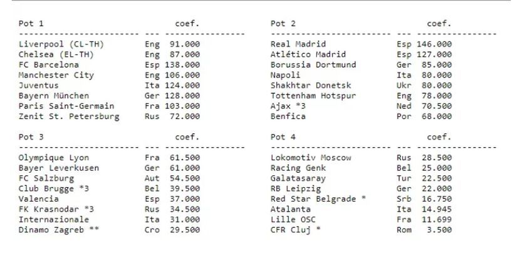The height and width of the screenshot is (261, 520).
Task: Click the Tottenham Hotspur entry
Action: pyautogui.click(x=313, y=96)
